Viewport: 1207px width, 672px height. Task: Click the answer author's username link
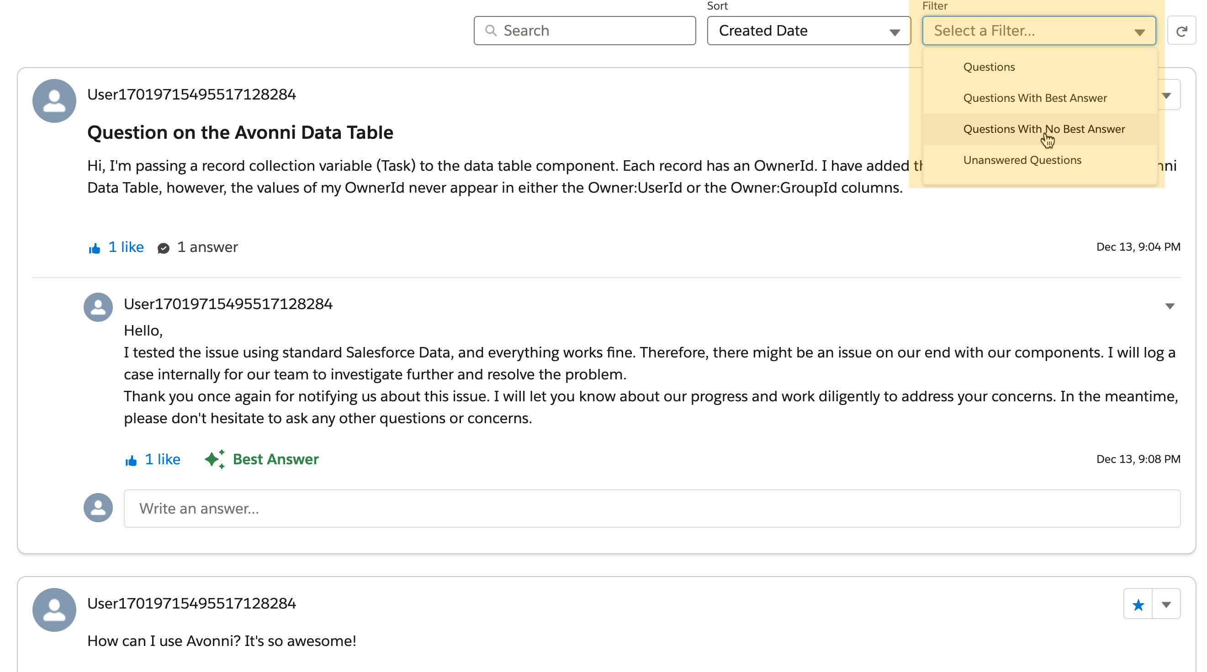pos(228,304)
